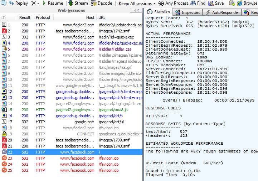Click script icon of session 15
This screenshot has width=258, height=181.
point(4,109)
